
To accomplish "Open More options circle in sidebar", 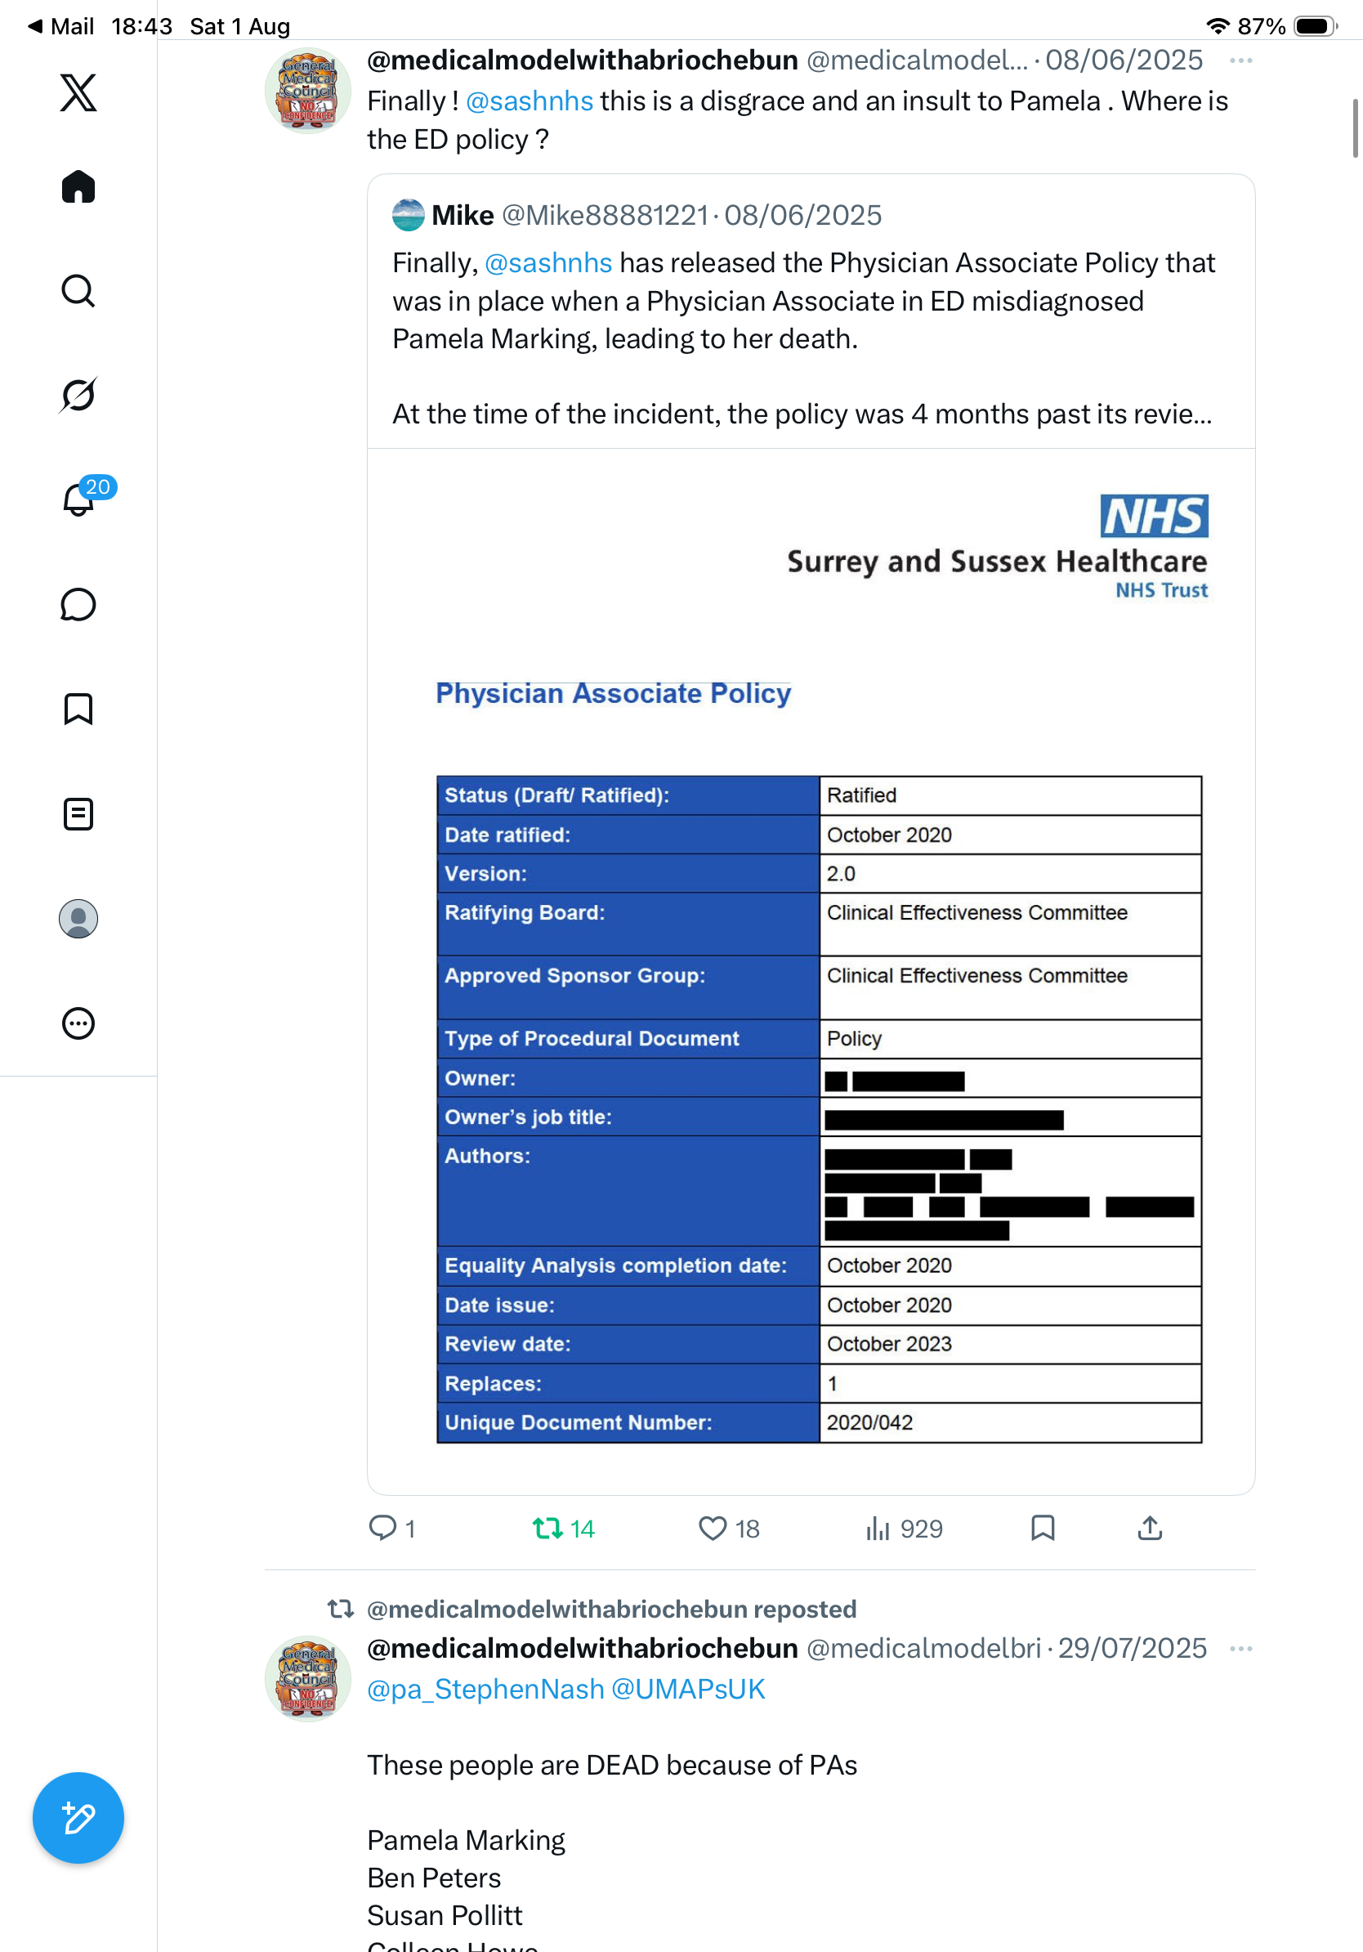I will [x=78, y=1023].
